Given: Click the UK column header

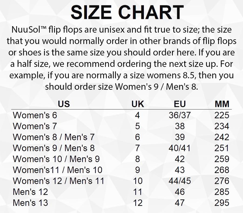Looking at the screenshot, I should pos(137,104).
